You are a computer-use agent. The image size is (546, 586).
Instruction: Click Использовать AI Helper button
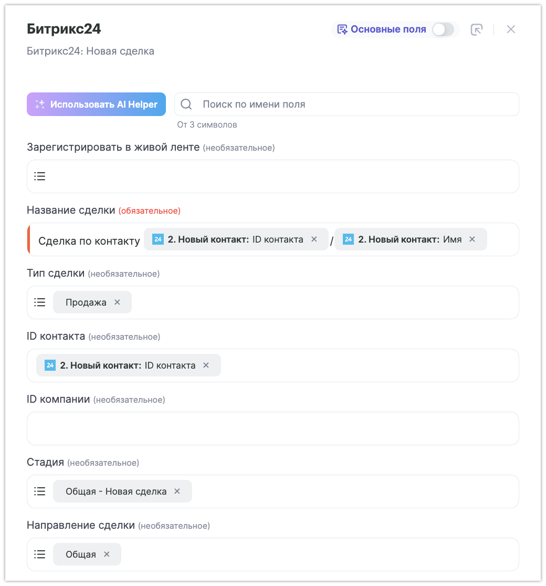96,104
